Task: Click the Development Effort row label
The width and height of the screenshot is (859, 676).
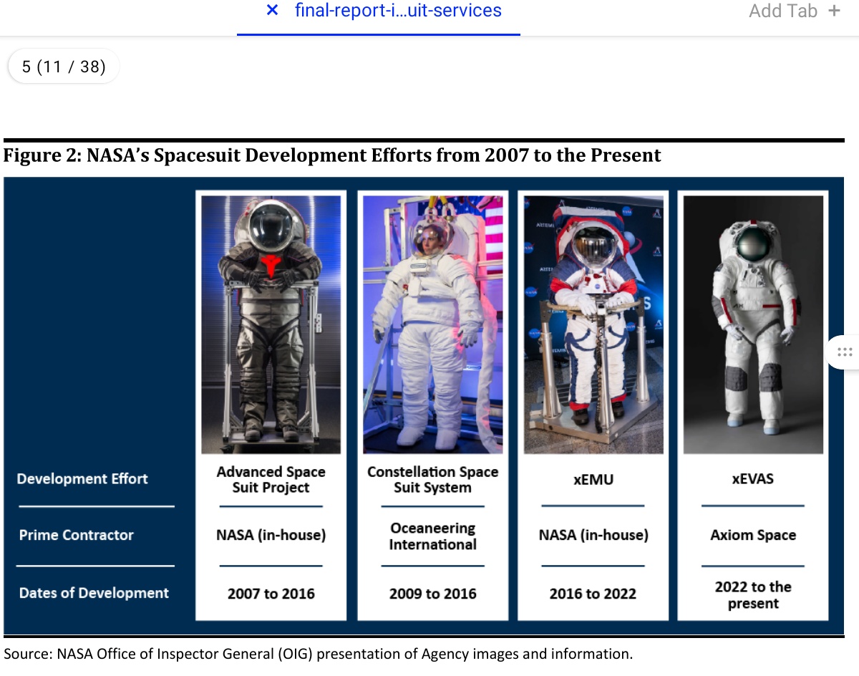Action: click(82, 479)
